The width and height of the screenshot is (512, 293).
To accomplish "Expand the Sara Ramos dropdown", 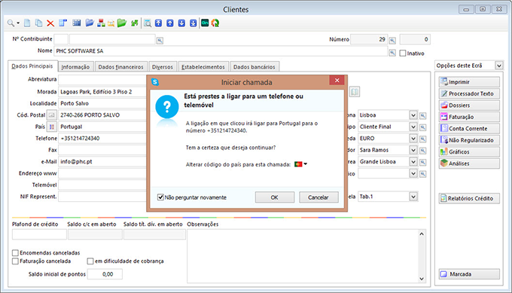I will pyautogui.click(x=413, y=150).
